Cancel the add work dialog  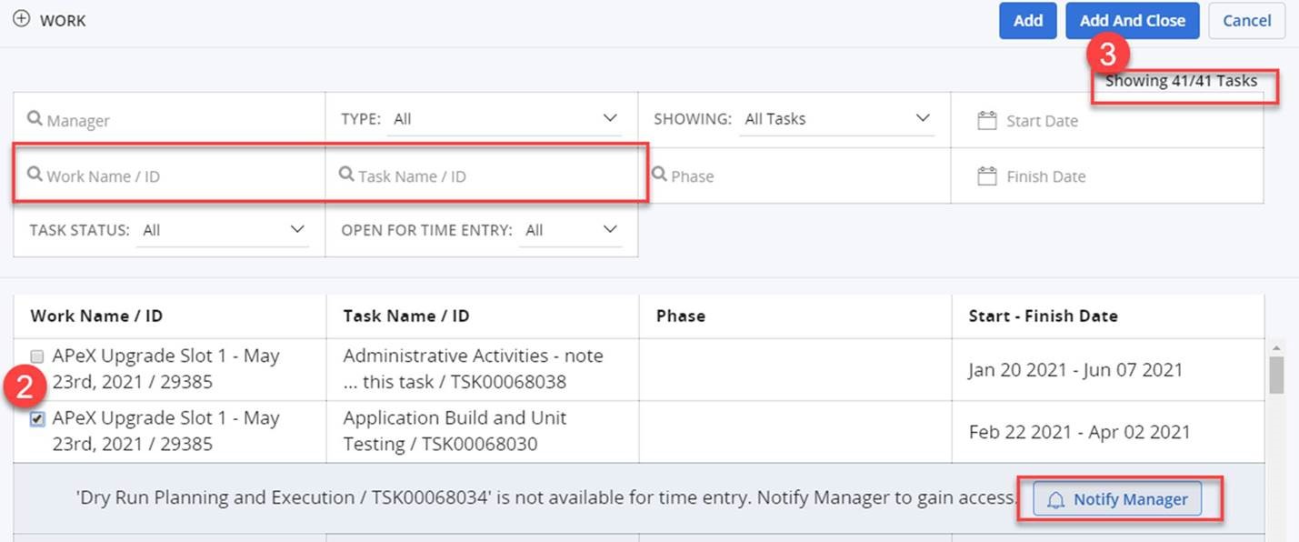point(1246,21)
